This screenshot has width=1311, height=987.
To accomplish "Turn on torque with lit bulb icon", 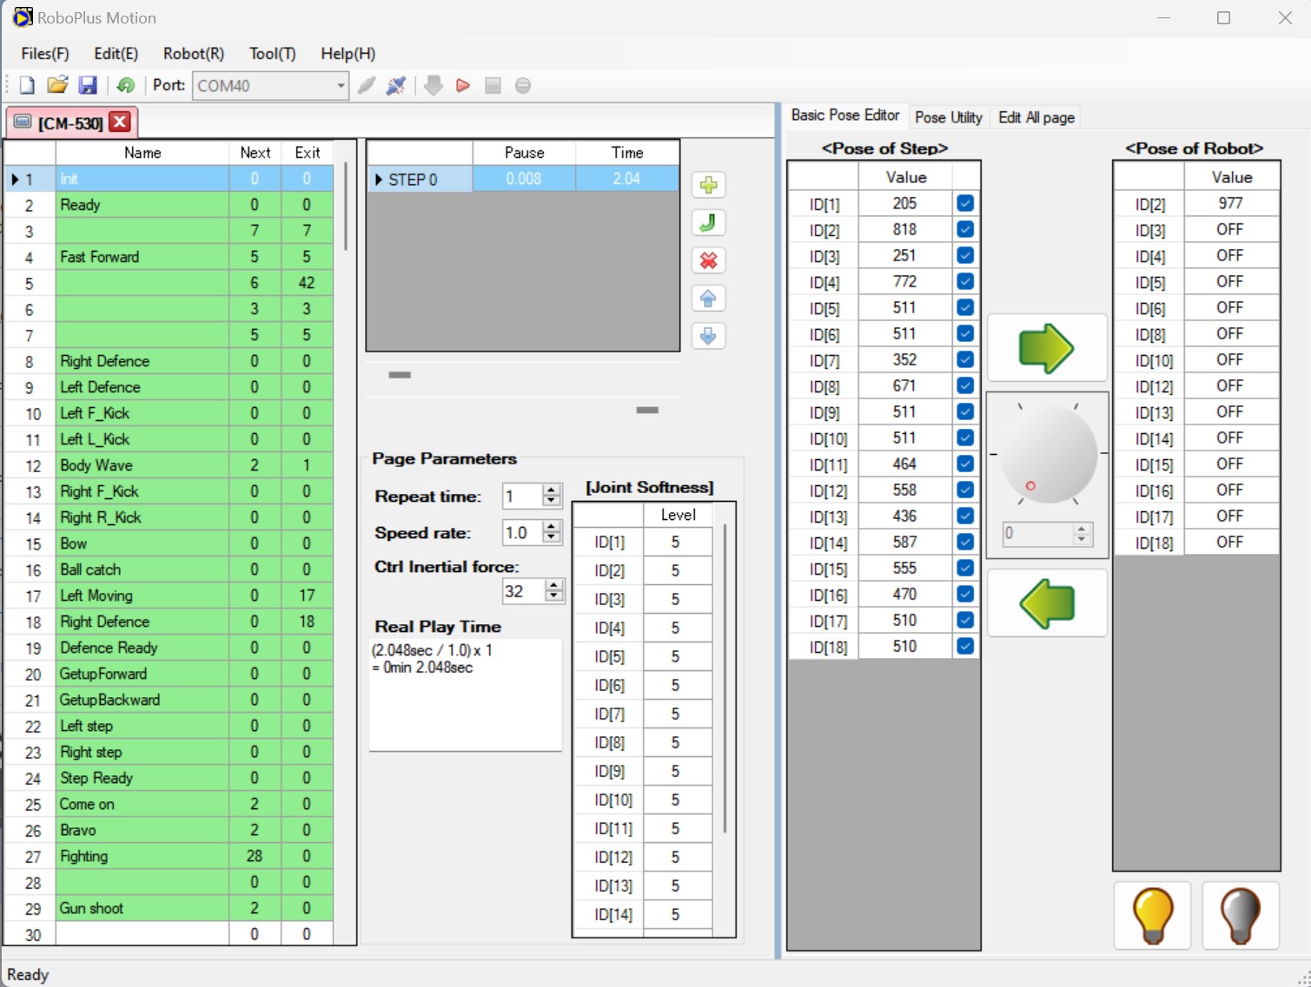I will coord(1153,916).
